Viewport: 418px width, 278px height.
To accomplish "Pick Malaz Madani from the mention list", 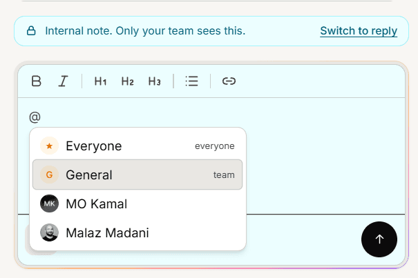I will pyautogui.click(x=137, y=232).
